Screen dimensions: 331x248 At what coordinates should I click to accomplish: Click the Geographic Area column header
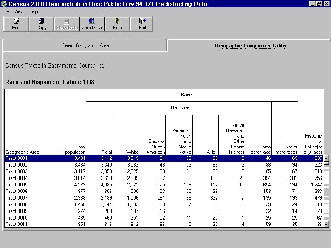point(32,122)
